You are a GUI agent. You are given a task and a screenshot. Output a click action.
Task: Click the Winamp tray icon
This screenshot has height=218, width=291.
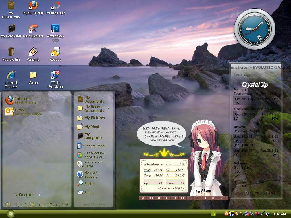(x=237, y=214)
